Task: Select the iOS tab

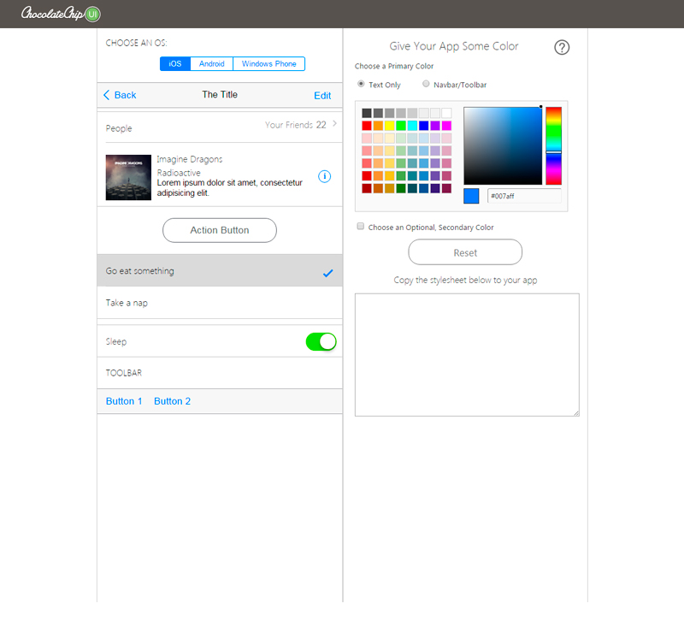Action: 175,64
